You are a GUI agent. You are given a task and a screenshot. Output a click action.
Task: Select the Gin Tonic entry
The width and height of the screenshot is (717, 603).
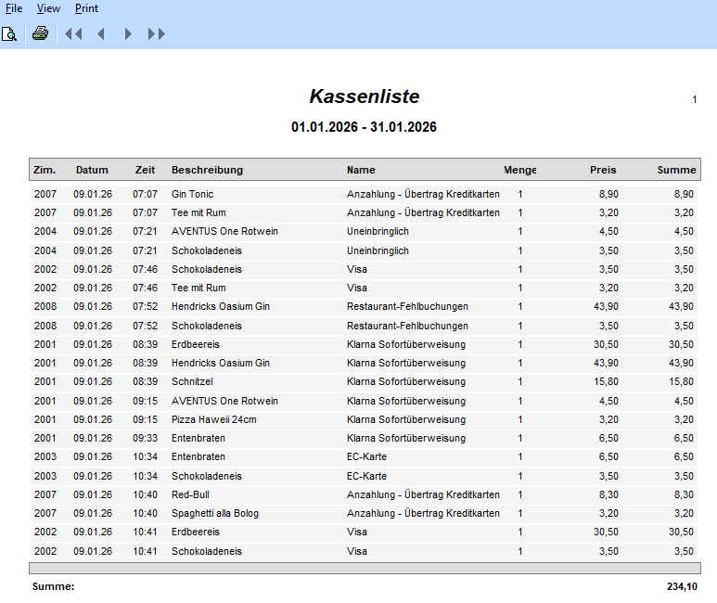192,194
